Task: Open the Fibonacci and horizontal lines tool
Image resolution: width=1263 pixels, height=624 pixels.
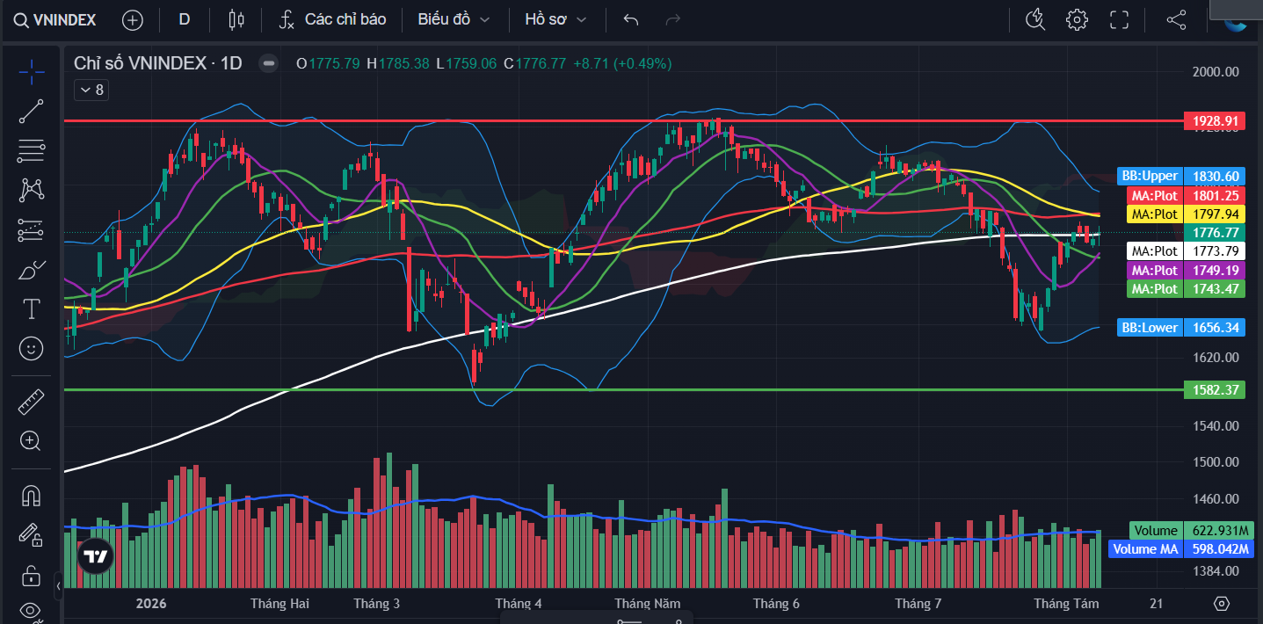Action: 32,151
